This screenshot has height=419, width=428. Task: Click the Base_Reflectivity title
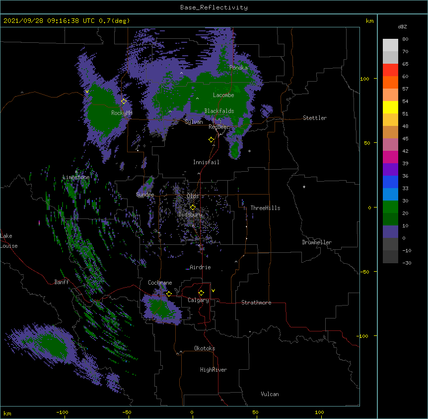click(x=214, y=7)
